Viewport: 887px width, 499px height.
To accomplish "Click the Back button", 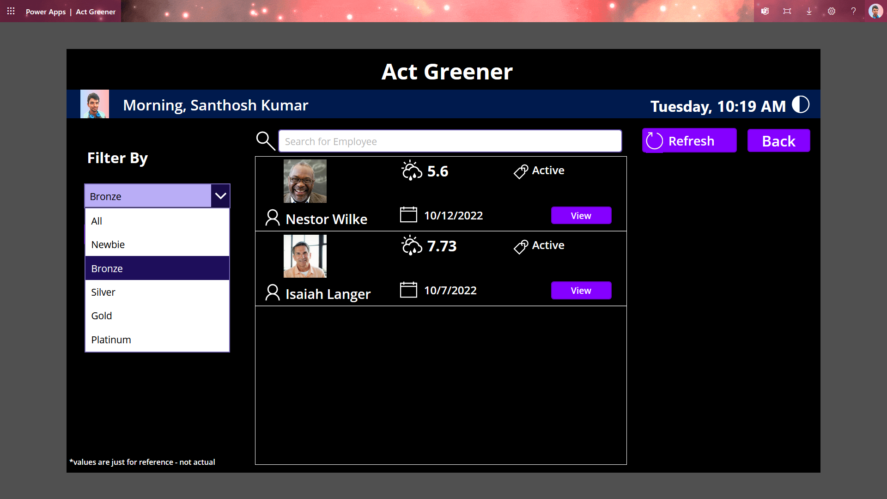I will tap(778, 141).
